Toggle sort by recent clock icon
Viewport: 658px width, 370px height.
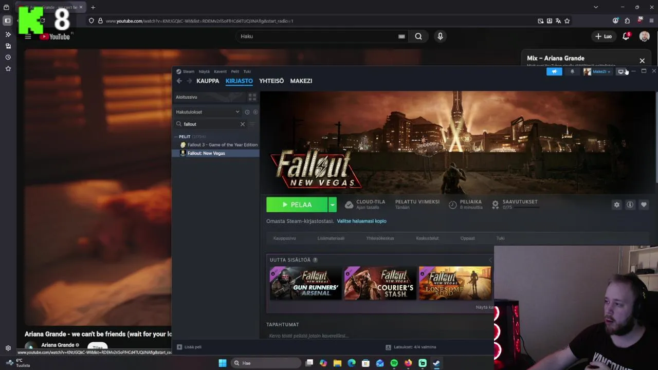coord(247,112)
